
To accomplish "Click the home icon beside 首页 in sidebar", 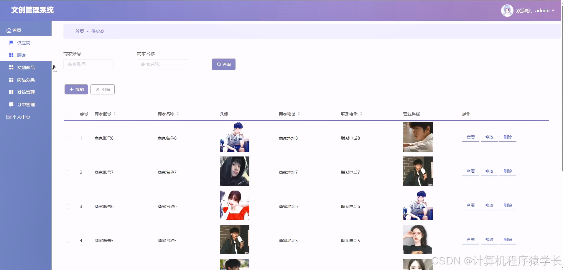I will [x=9, y=31].
